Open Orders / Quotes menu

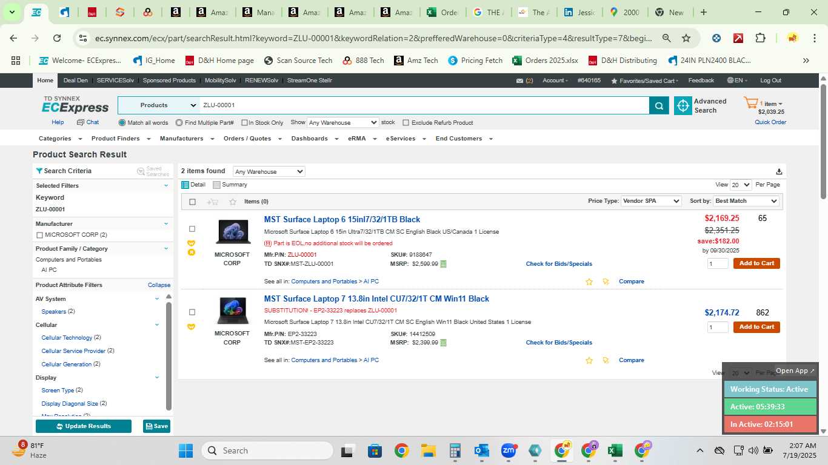point(252,139)
